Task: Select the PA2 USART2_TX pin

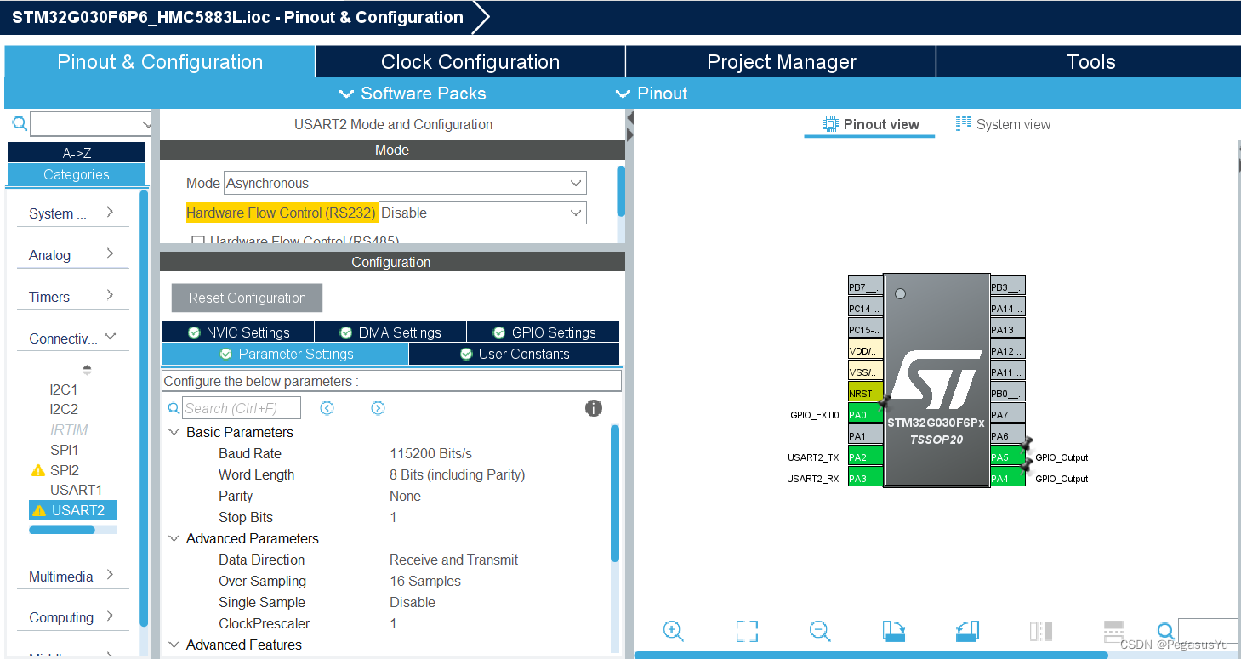Action: pyautogui.click(x=865, y=457)
